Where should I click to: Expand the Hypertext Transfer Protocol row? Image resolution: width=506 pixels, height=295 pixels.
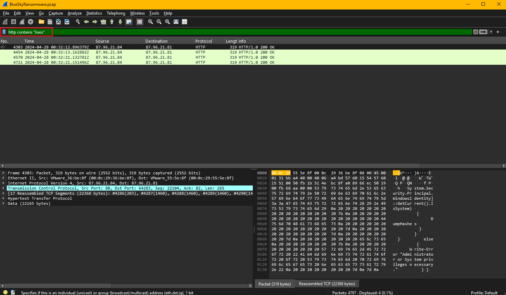coord(3,198)
